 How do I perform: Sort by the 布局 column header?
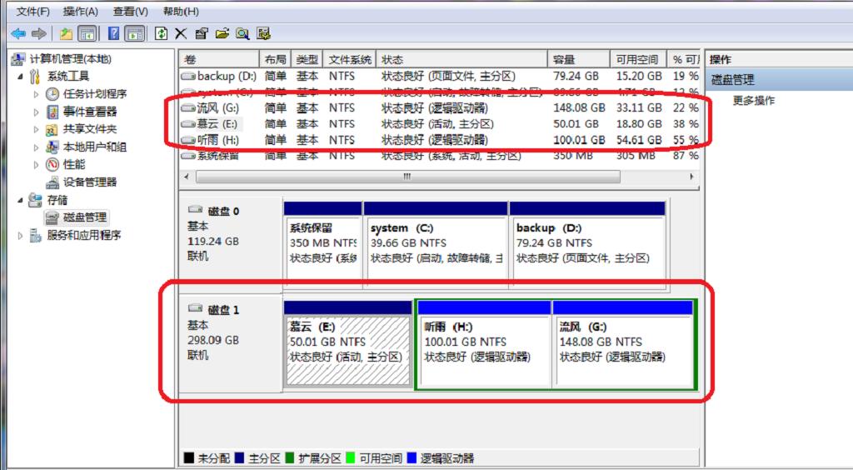tap(275, 59)
